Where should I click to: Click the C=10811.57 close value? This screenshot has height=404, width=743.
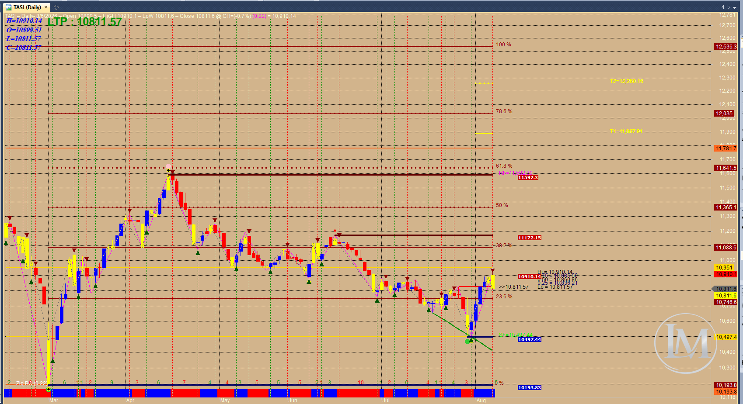tap(24, 47)
